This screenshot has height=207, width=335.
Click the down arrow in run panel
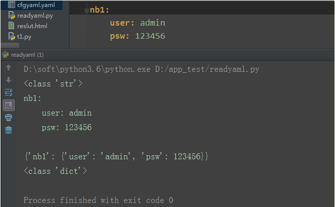(x=9, y=80)
